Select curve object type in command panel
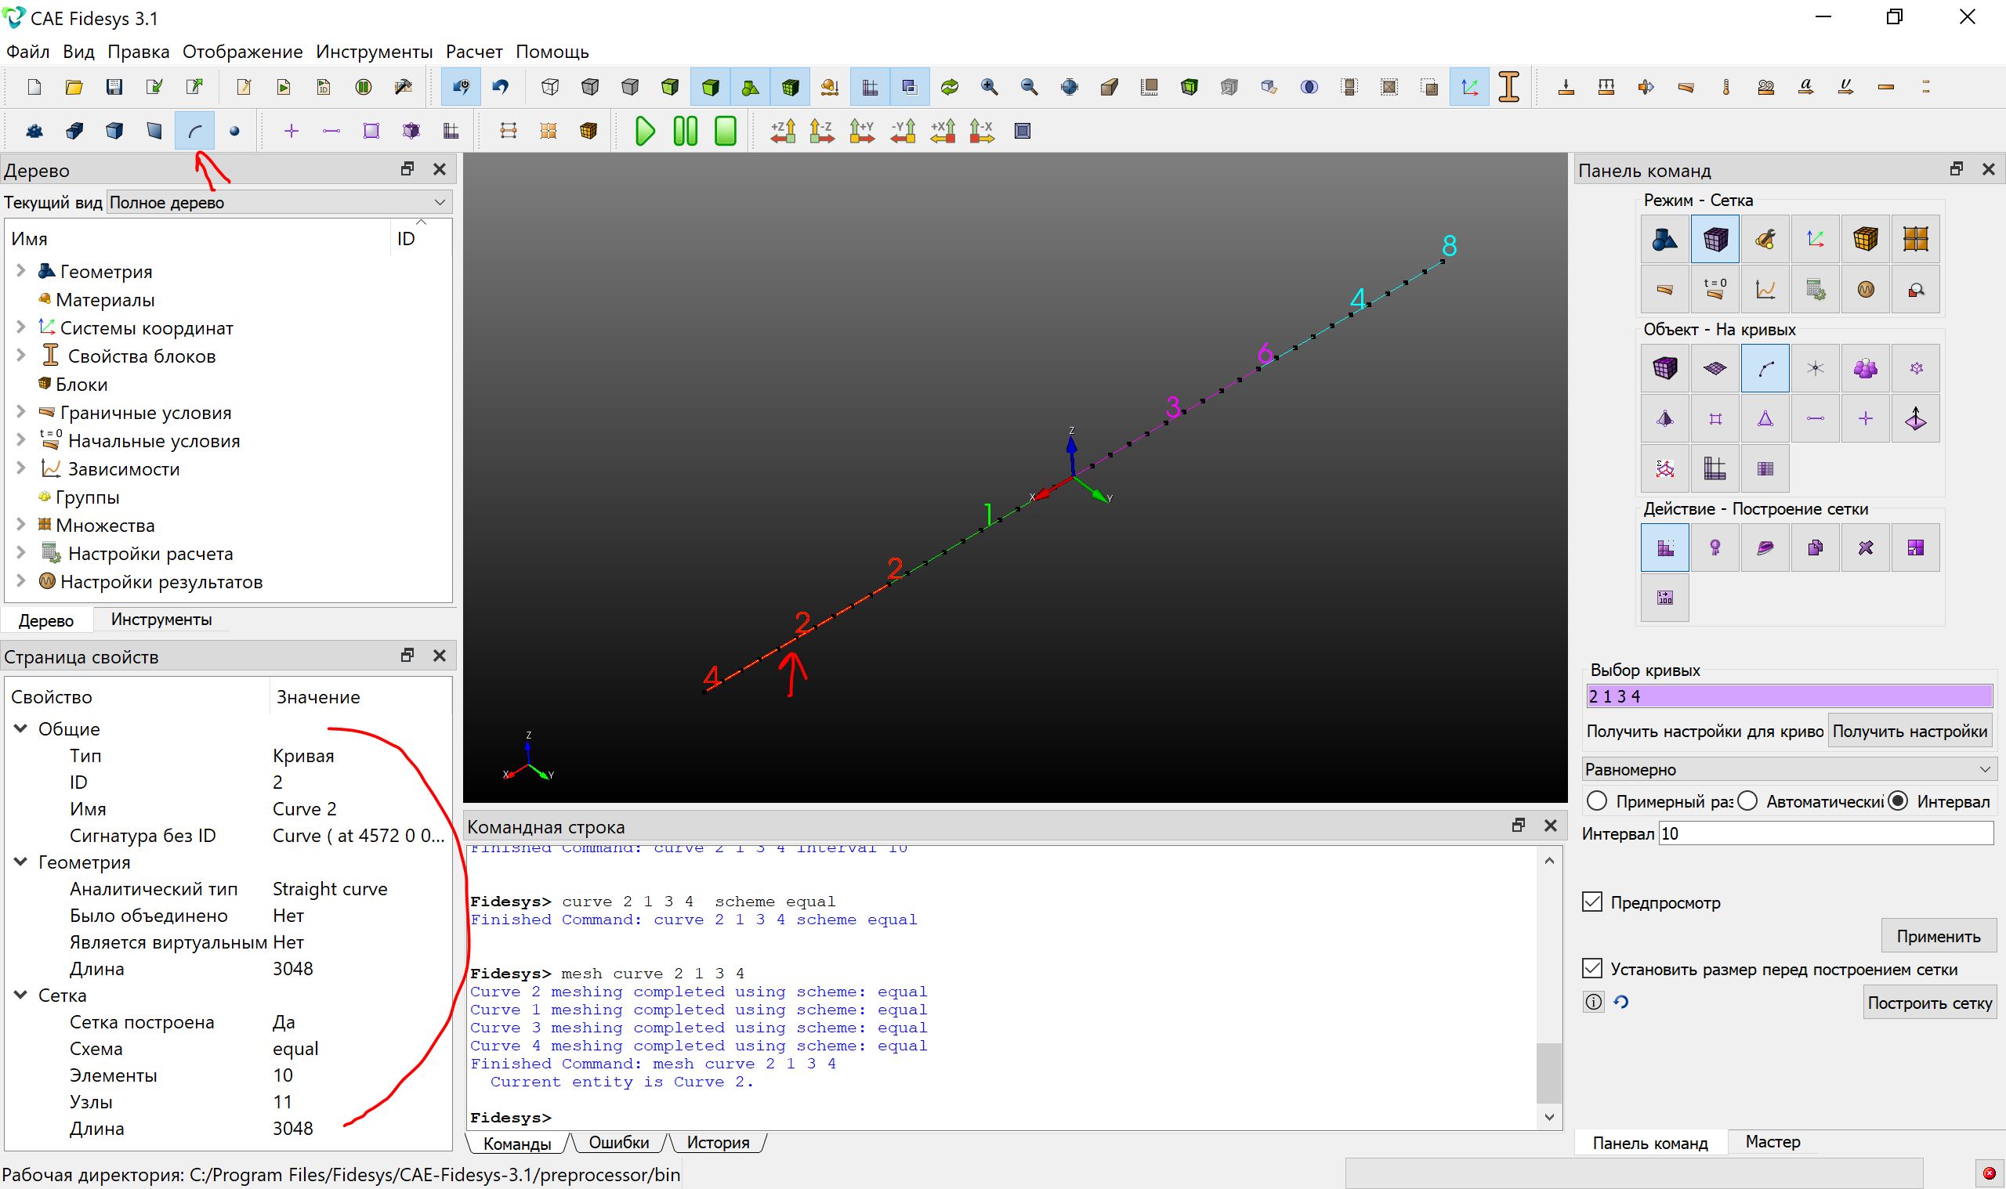Viewport: 2006px width, 1189px height. 1765,369
